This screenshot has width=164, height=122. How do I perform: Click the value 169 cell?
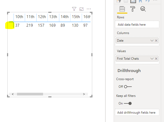tap(52, 25)
